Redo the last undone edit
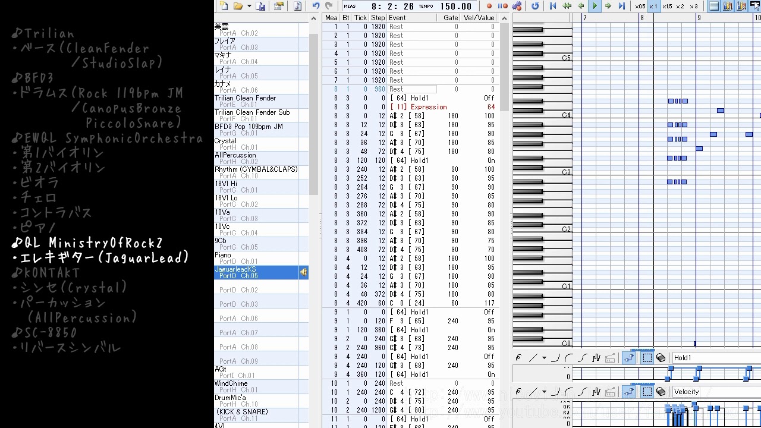This screenshot has height=428, width=761. [329, 6]
